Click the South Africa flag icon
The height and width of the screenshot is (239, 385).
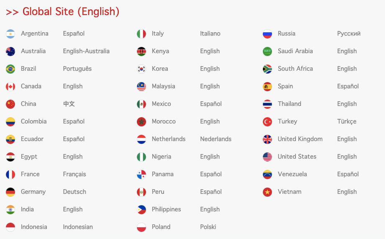[267, 69]
